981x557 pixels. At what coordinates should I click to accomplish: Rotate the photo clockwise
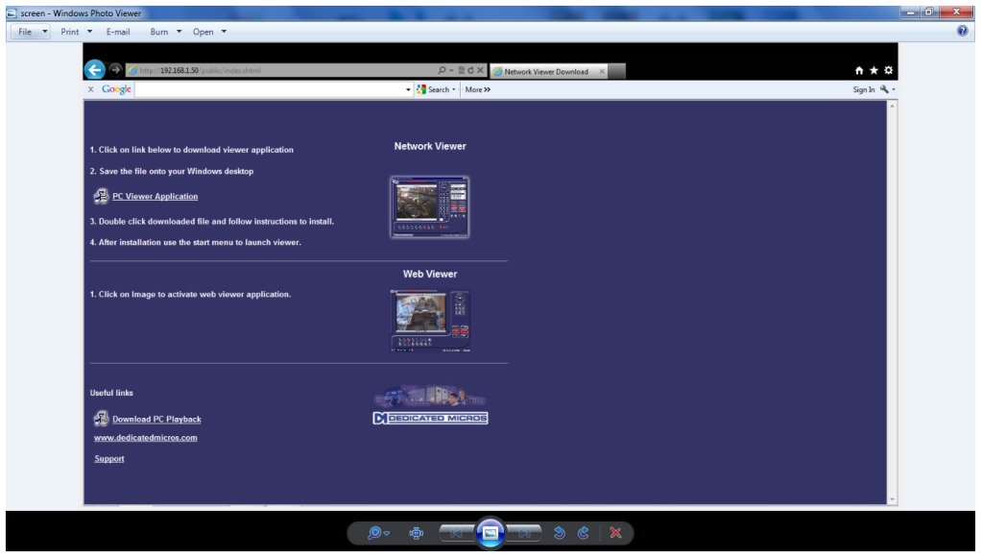tap(583, 533)
